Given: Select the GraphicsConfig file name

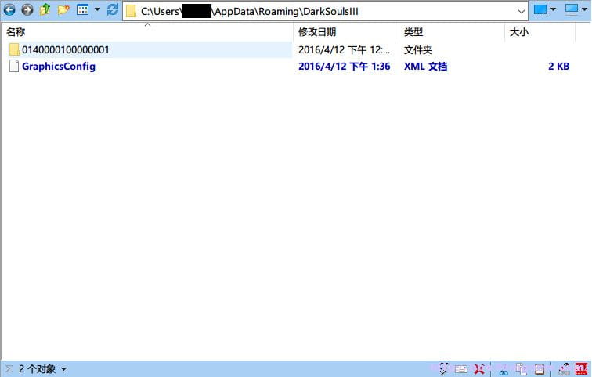Looking at the screenshot, I should click(59, 67).
